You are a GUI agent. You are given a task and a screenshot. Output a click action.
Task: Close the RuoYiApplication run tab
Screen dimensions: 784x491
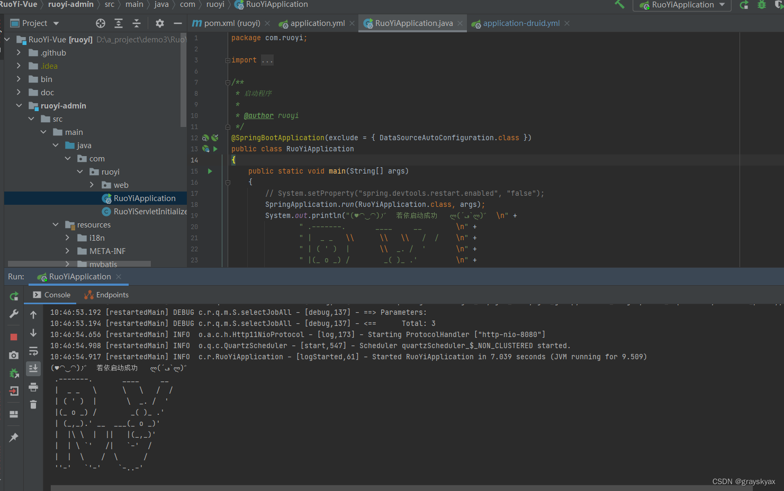[x=119, y=277]
